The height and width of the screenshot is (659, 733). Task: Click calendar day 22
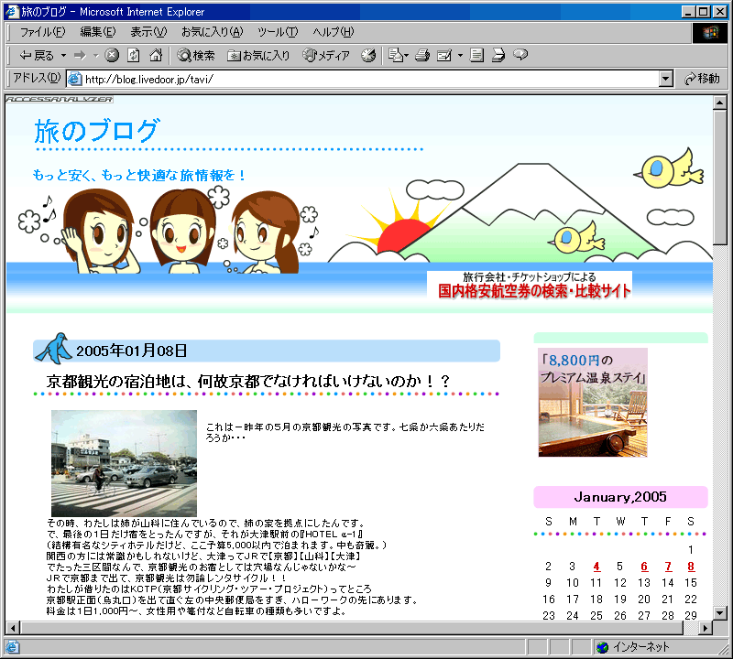691,600
